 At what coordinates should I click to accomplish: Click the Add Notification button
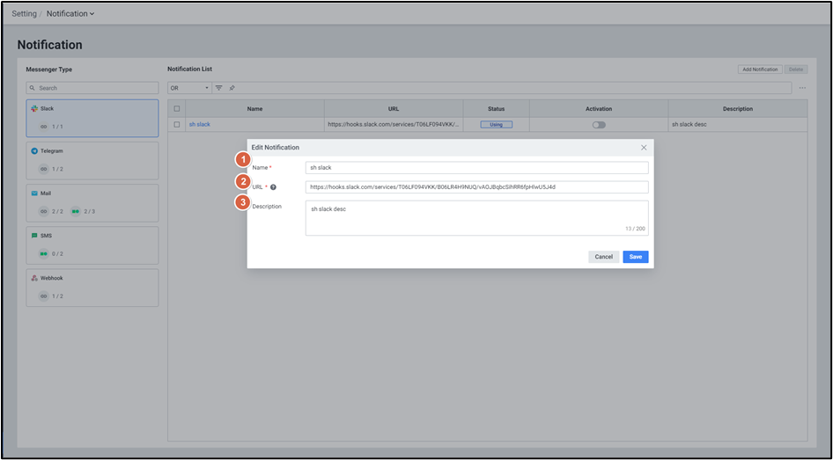(759, 69)
